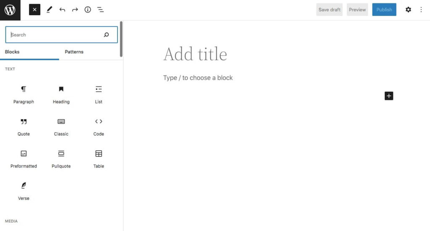The width and height of the screenshot is (430, 231).
Task: Toggle the Settings gear sidebar
Action: point(408,10)
